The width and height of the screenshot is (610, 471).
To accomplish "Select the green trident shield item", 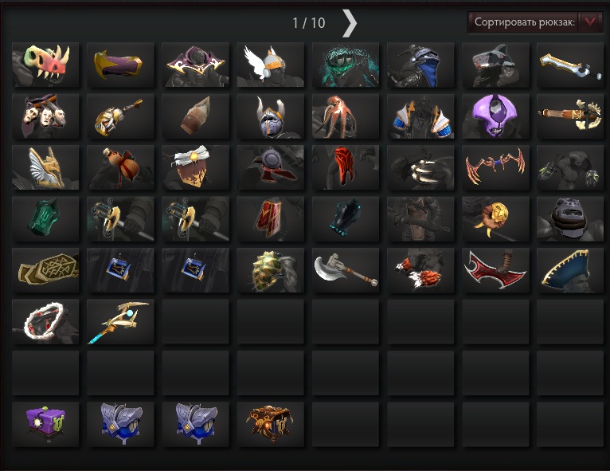I will pos(45,218).
